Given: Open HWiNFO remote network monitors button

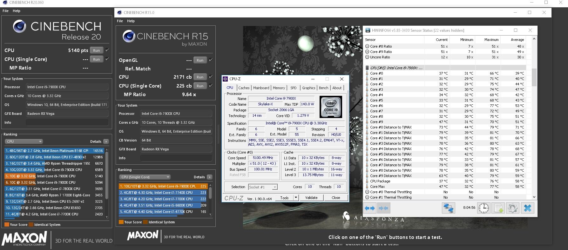Looking at the screenshot, I should point(448,208).
